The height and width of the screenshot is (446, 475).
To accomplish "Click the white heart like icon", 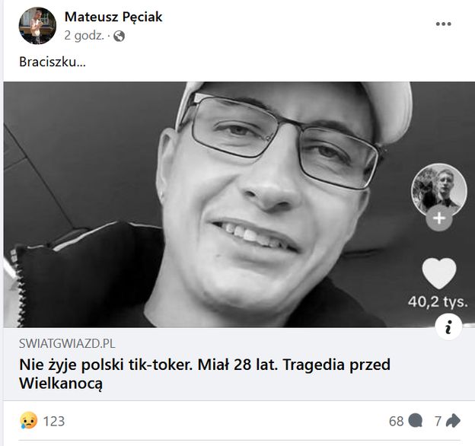I will 439,273.
